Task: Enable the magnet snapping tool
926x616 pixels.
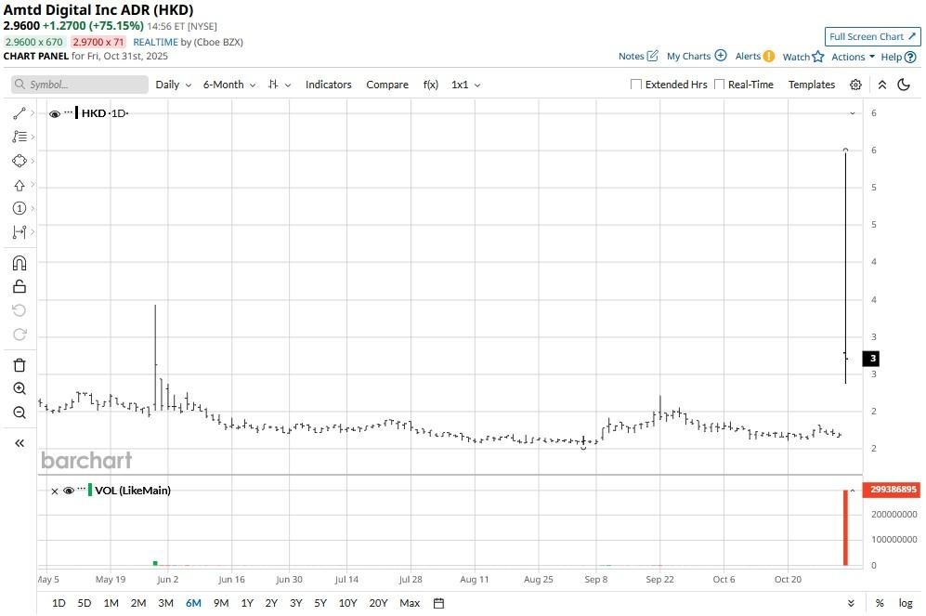Action: [x=19, y=262]
